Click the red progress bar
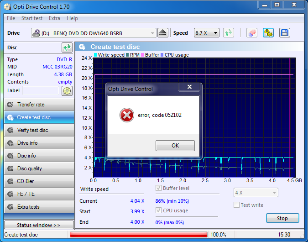The image size is (308, 242). (138, 235)
